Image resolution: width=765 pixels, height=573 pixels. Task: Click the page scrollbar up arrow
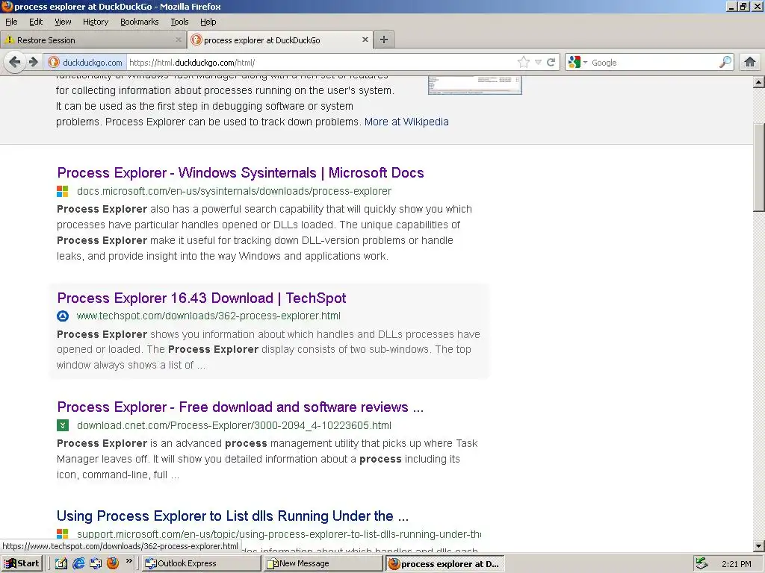(759, 82)
